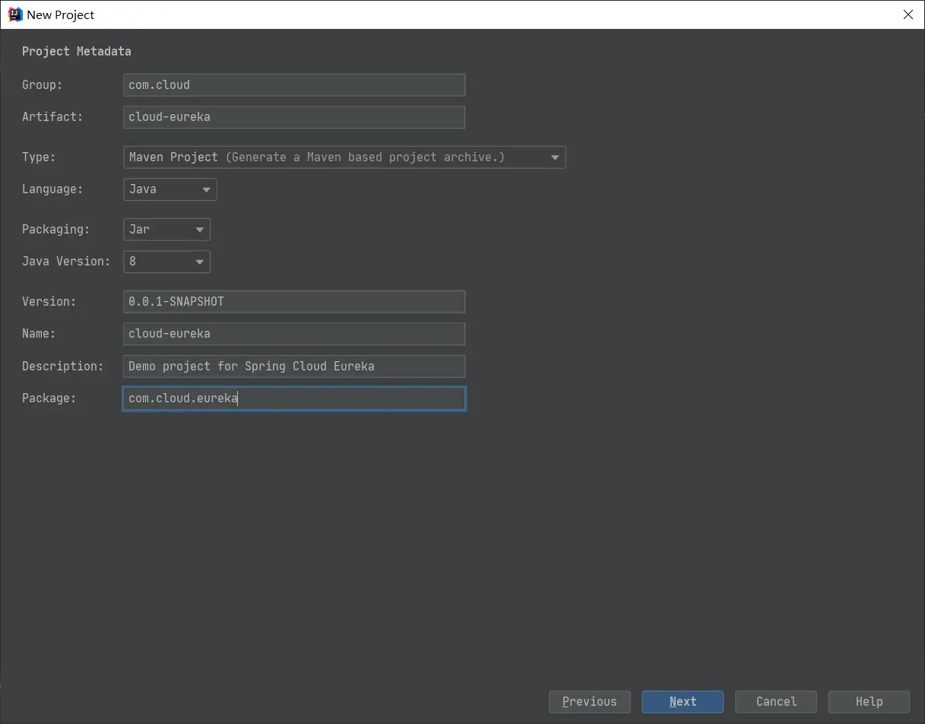The image size is (925, 724).
Task: Open the Packaging dropdown set to Jar
Action: 167,229
